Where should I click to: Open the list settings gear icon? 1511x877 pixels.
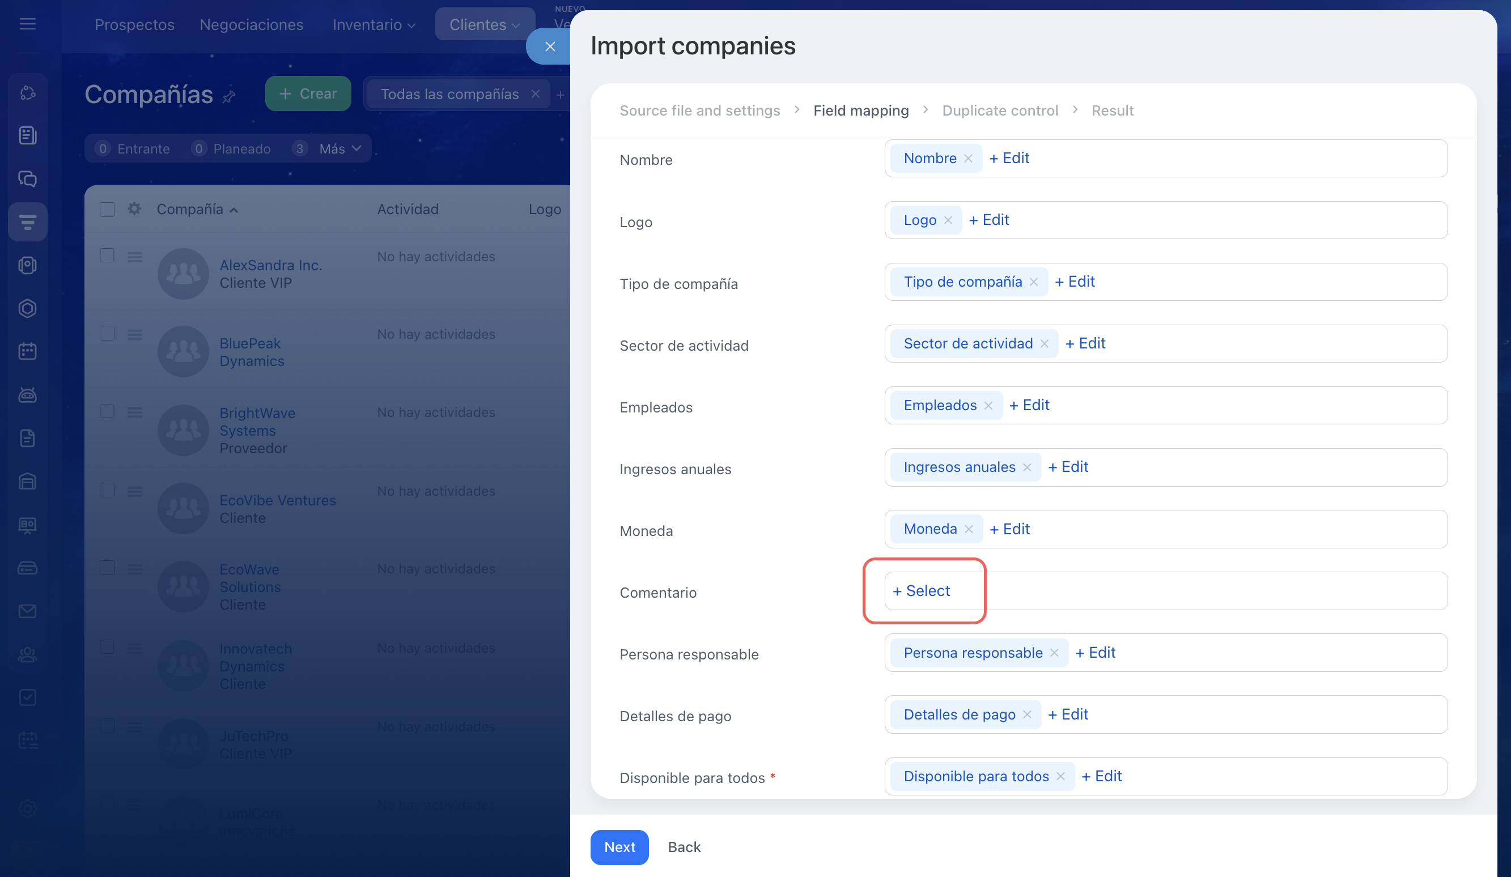[134, 208]
